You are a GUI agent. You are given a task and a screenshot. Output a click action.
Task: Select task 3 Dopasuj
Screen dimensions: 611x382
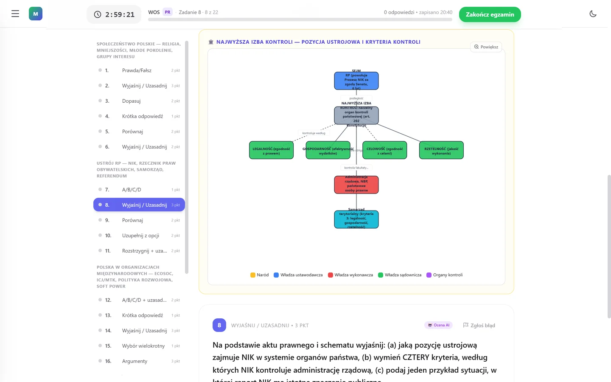(x=139, y=101)
